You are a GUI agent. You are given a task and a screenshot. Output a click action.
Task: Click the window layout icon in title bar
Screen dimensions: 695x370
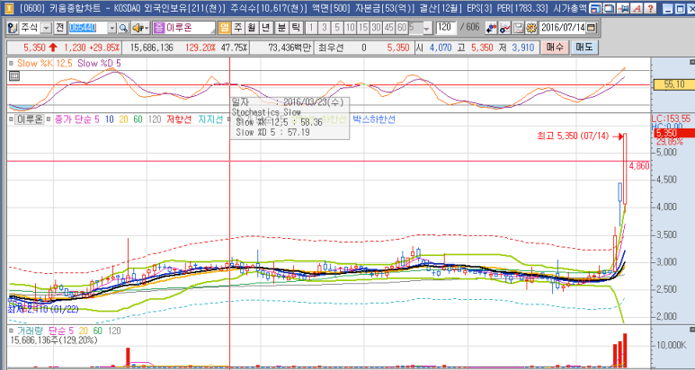coord(596,8)
